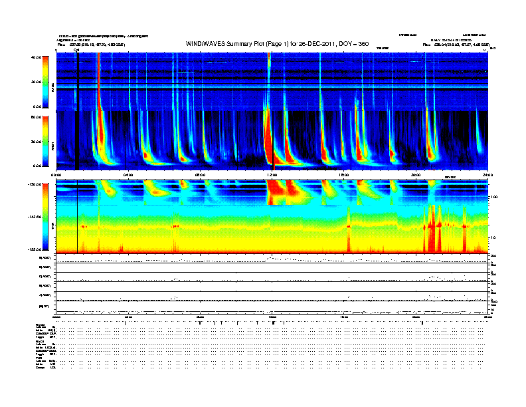Click the 30.00 label on RAD1 scale

click(36, 142)
